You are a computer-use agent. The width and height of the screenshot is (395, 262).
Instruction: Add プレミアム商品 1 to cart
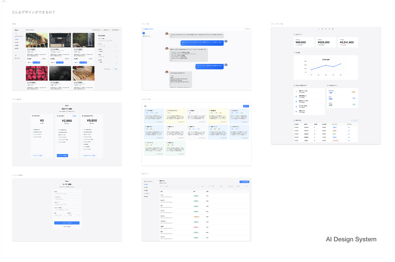36,63
